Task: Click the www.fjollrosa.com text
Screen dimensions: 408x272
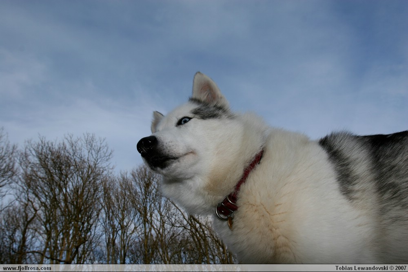Action: (27, 268)
